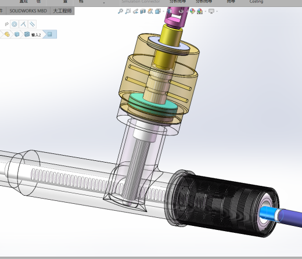Activate the Section View tool
The height and width of the screenshot is (259, 302).
tap(143, 12)
